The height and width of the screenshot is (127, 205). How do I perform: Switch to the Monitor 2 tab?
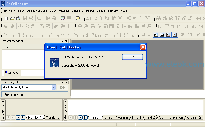(x=53, y=117)
